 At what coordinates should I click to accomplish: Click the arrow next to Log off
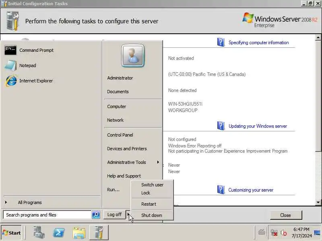(128, 215)
